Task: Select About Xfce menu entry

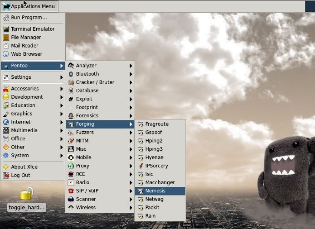Action: (x=33, y=167)
